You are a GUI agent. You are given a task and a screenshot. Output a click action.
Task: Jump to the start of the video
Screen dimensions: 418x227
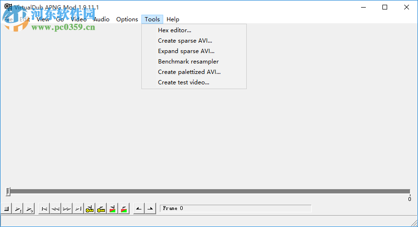pyautogui.click(x=44, y=209)
